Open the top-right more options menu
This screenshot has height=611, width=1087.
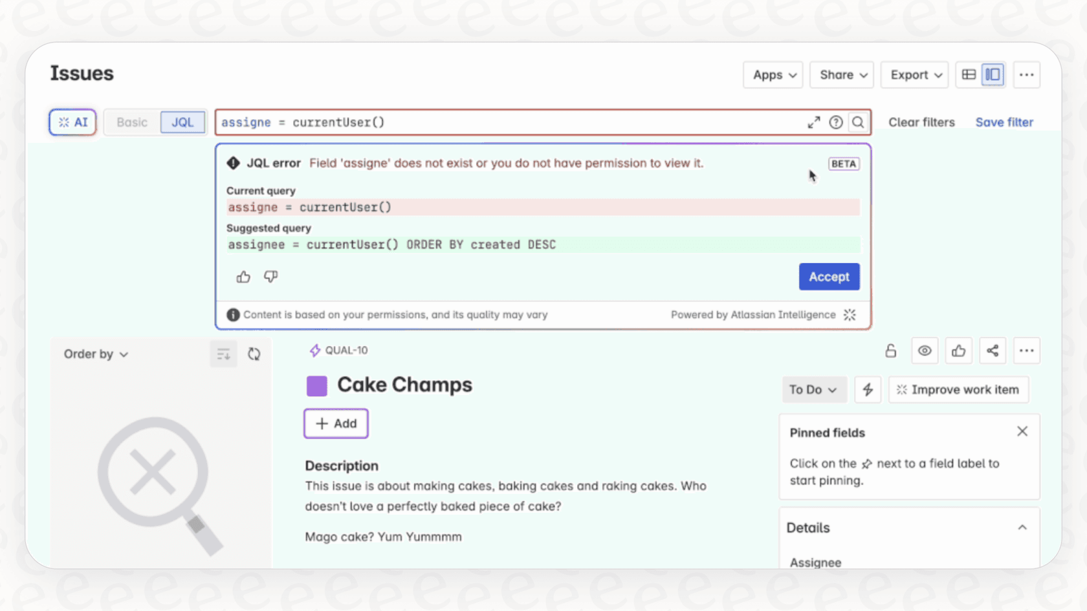pos(1027,74)
